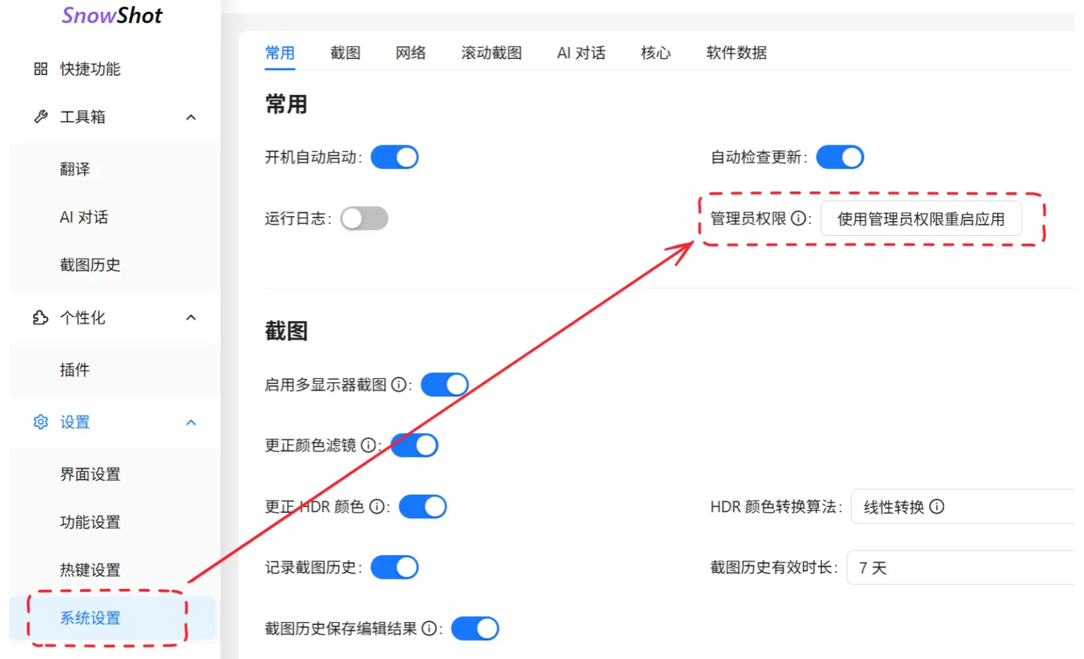Enable the 运行日志 switch

point(365,218)
